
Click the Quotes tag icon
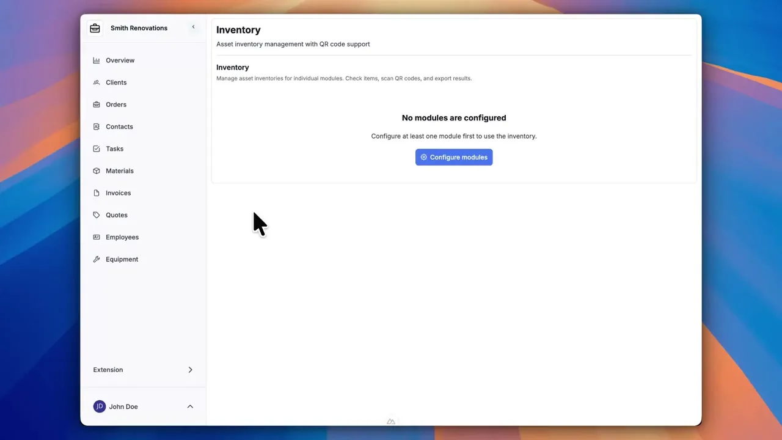(x=97, y=215)
